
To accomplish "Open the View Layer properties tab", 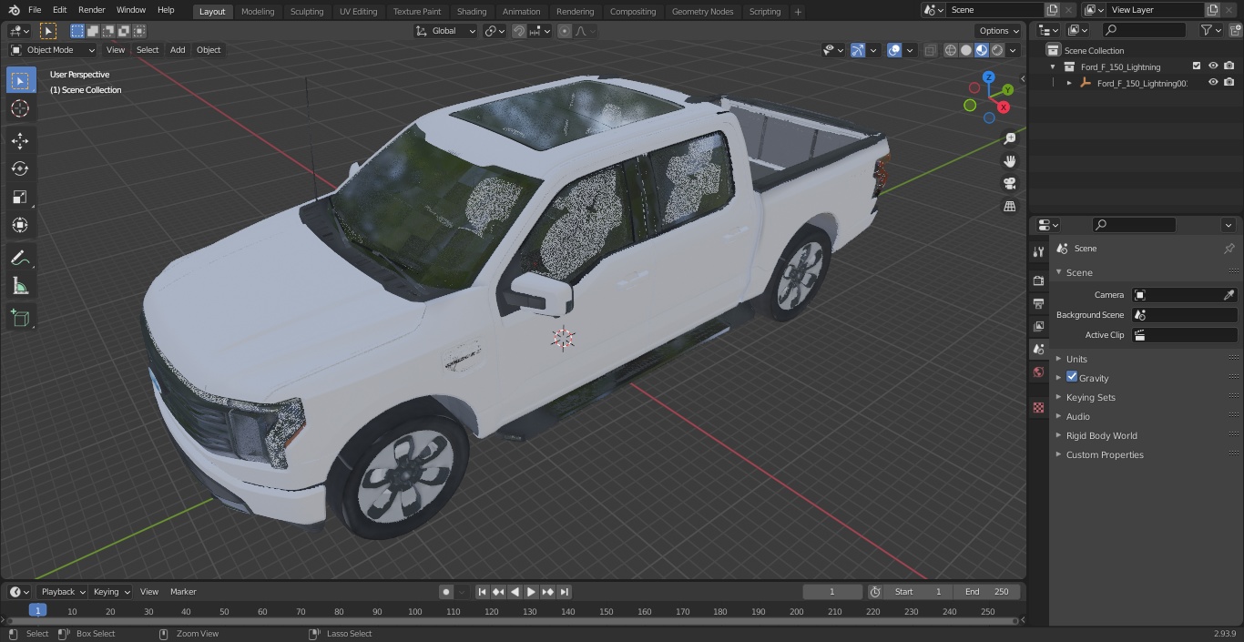I will pyautogui.click(x=1038, y=326).
